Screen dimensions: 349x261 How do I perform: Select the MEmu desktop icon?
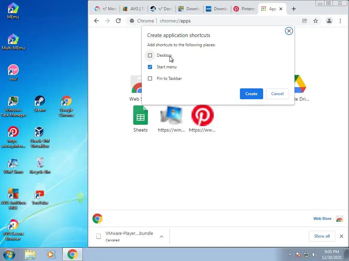(13, 11)
